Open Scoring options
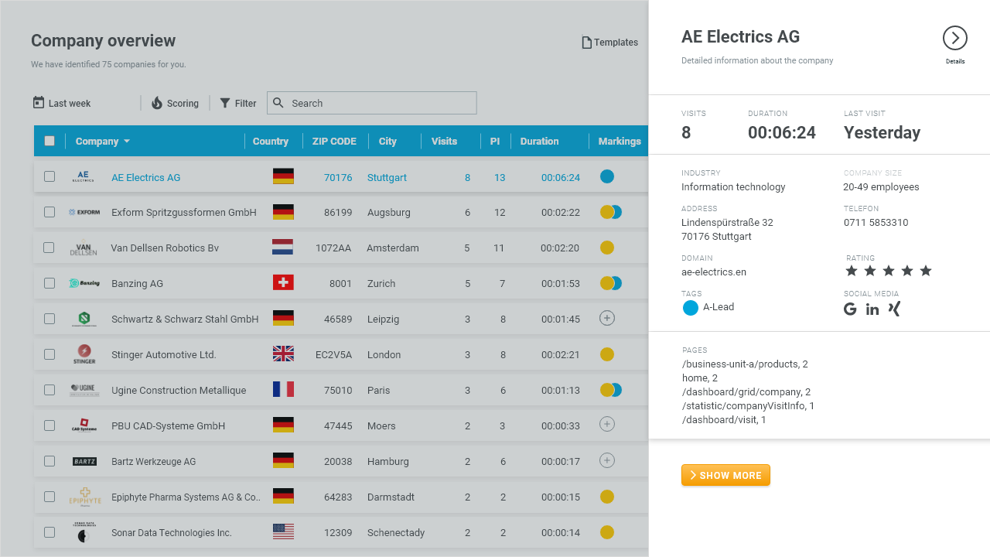990x557 pixels. (x=175, y=103)
